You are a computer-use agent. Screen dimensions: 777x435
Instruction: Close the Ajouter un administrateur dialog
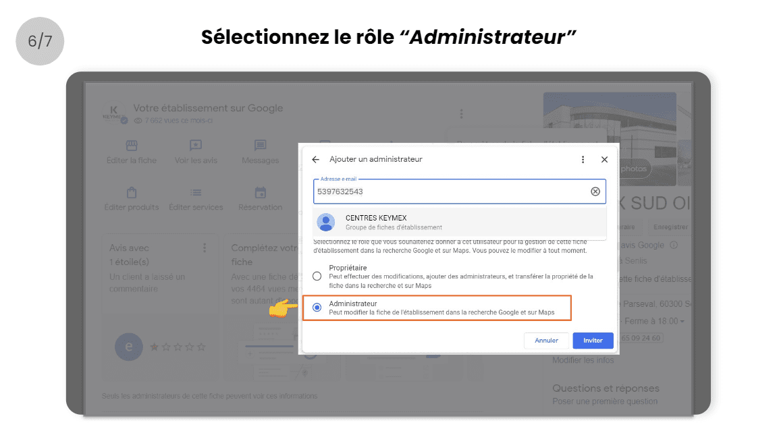point(604,159)
